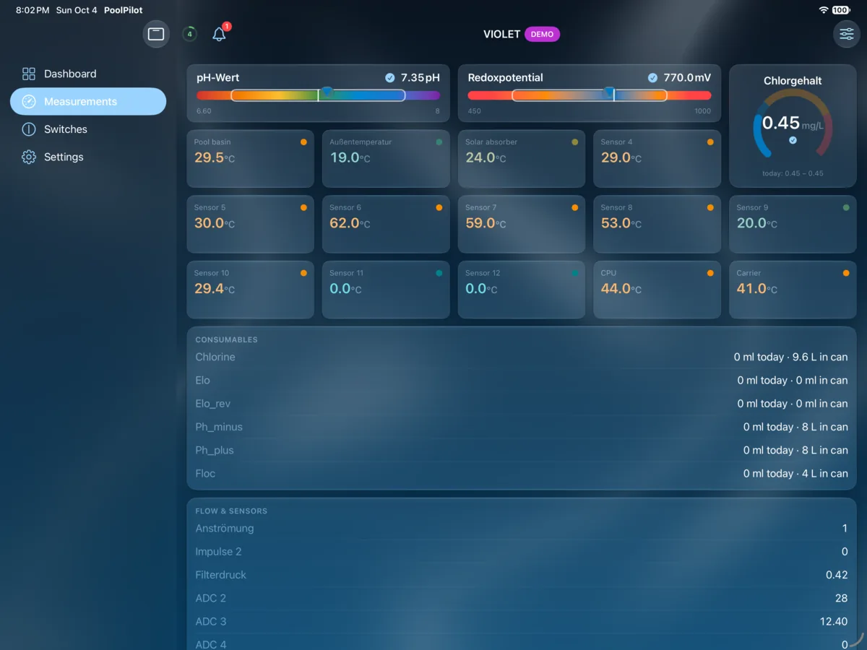
Task: Open the activity ring showing 4
Action: (189, 34)
